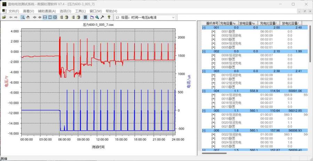Click the 循环序号 column header
Screen dimensions: 313x161
[212, 23]
